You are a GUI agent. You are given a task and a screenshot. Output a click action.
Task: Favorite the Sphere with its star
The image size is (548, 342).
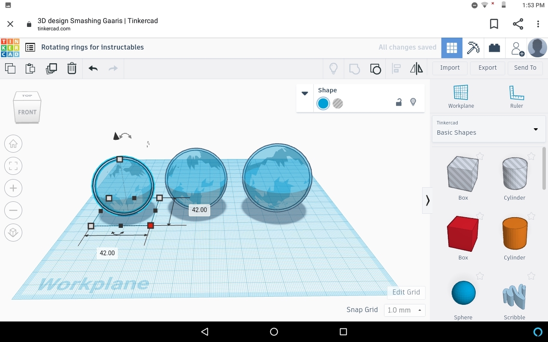click(480, 276)
